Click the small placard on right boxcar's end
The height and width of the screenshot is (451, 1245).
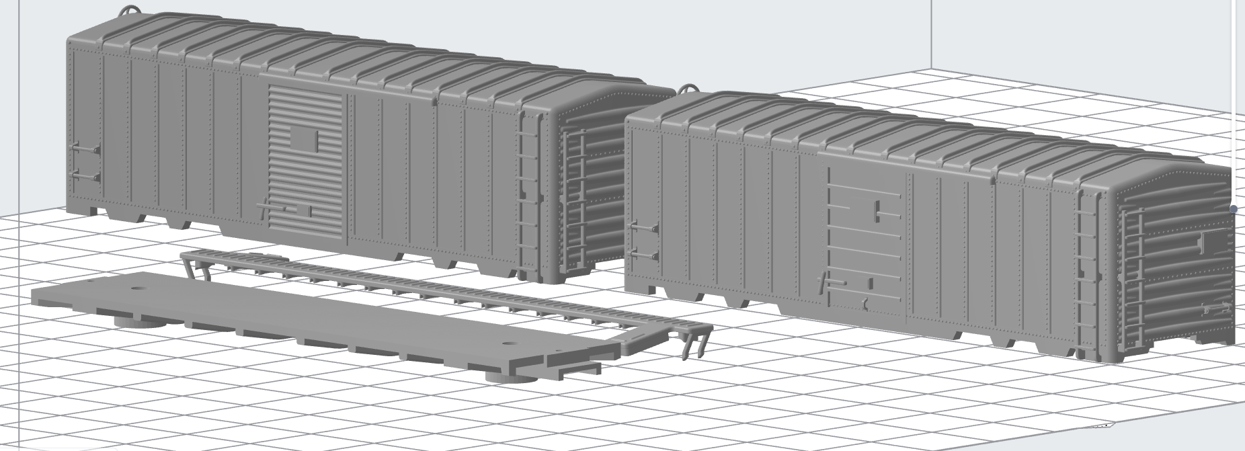tap(1214, 242)
